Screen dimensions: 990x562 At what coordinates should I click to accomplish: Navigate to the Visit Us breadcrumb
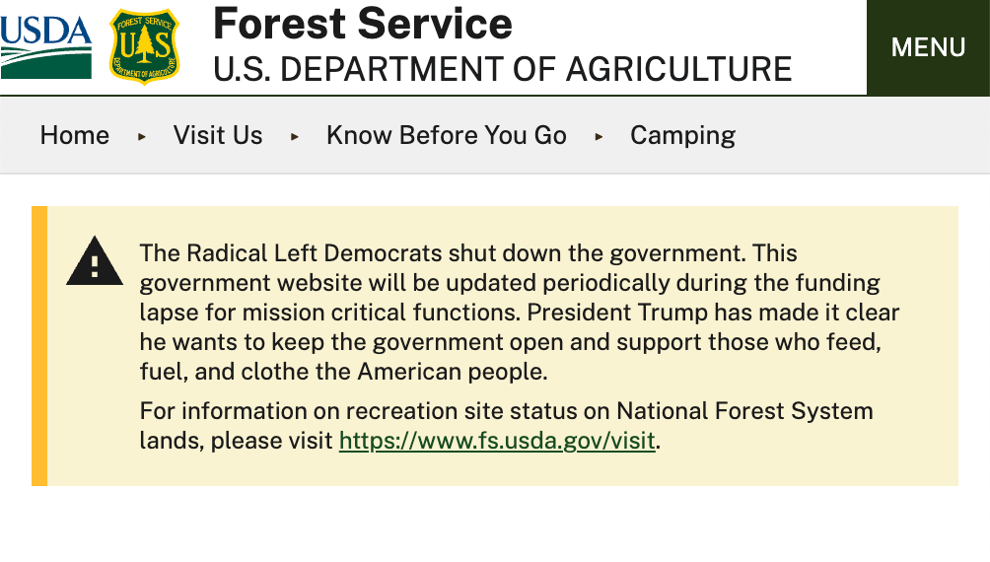218,135
